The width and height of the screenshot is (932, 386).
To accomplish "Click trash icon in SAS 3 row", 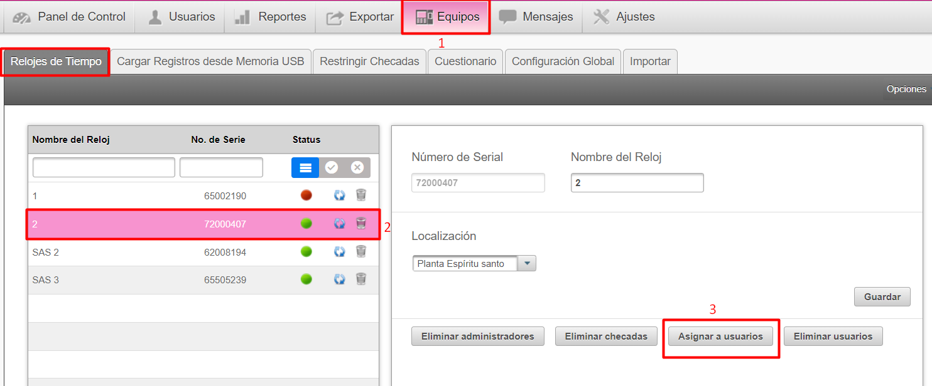I will click(x=361, y=279).
